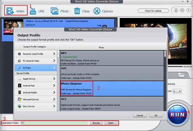Select the MP3 recommended format
Viewport: 193px width, 131px height.
[x=112, y=58]
